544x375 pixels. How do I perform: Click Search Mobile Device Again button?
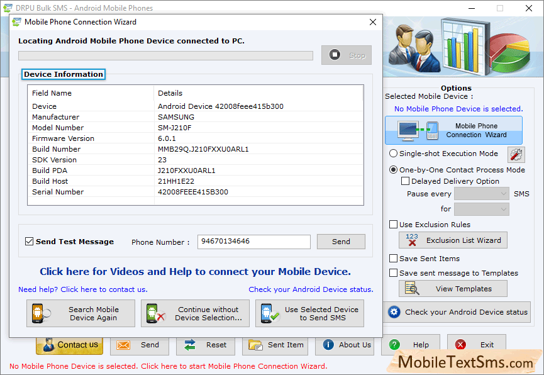click(x=80, y=313)
